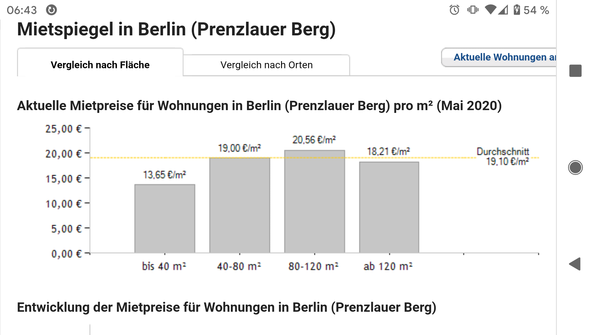Tap the battery charging icon

pyautogui.click(x=517, y=10)
